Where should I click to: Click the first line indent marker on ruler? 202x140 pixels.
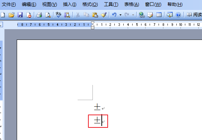click(x=92, y=23)
